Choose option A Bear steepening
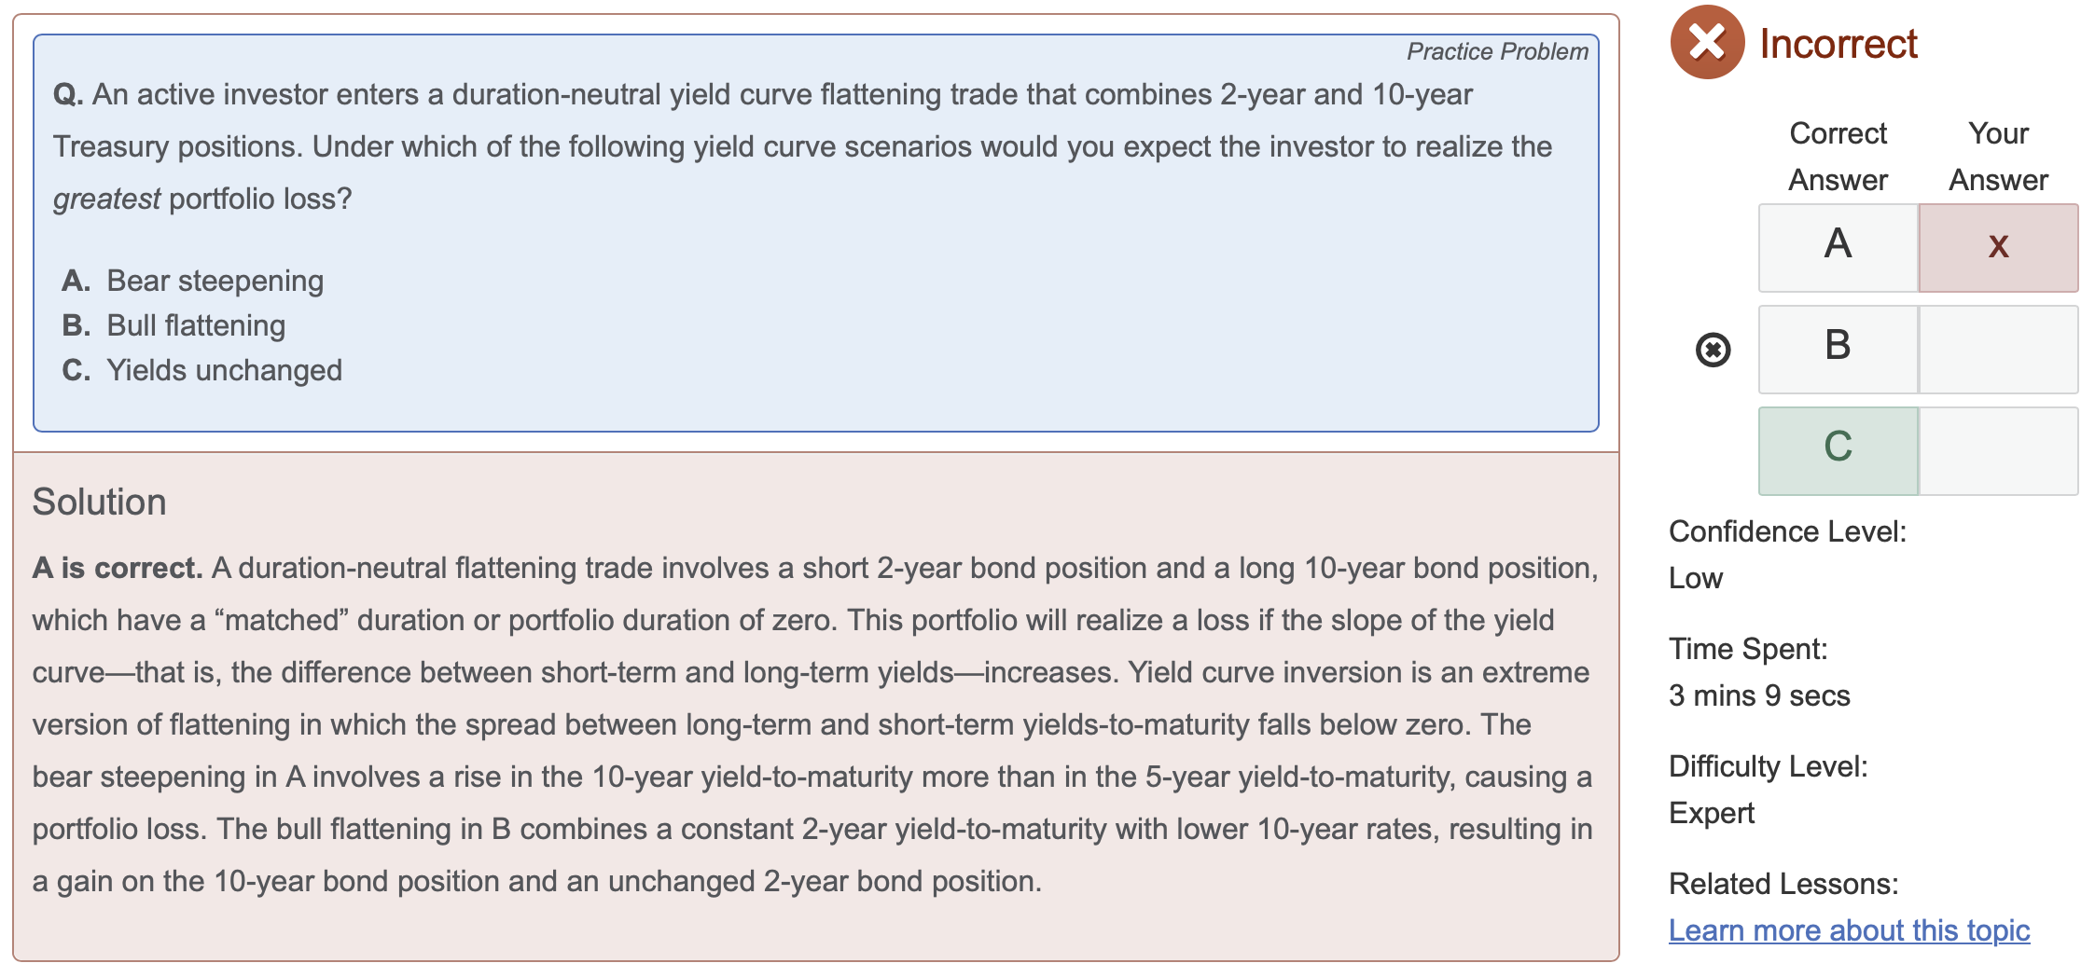The height and width of the screenshot is (977, 2095). pyautogui.click(x=193, y=281)
